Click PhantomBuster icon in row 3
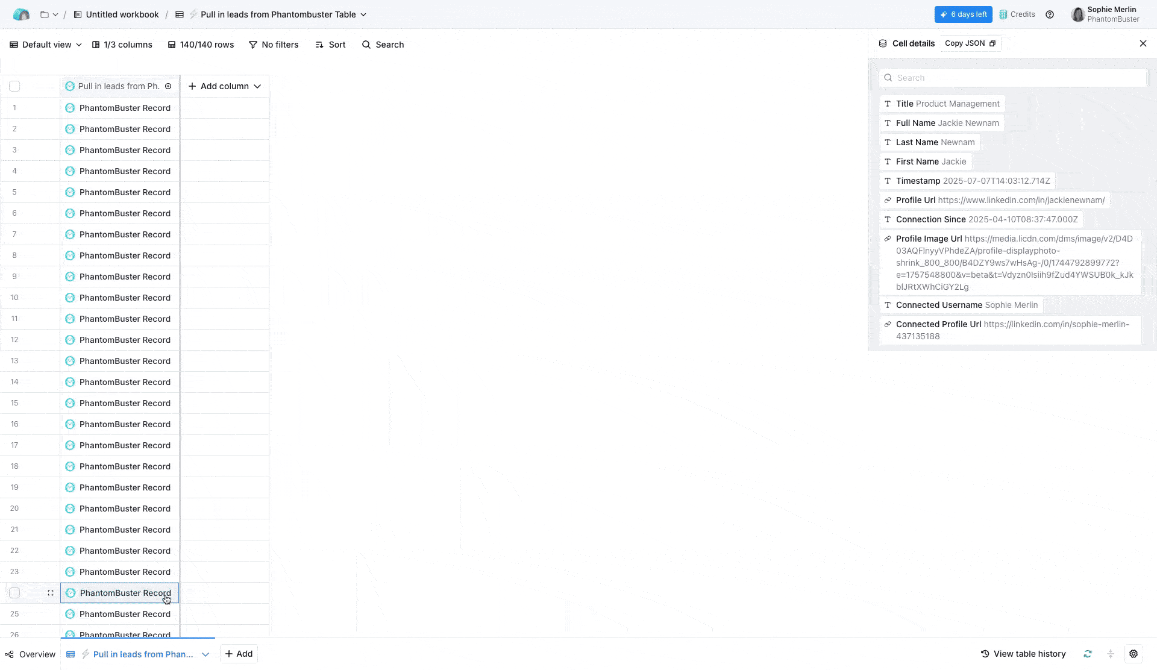 coord(70,150)
